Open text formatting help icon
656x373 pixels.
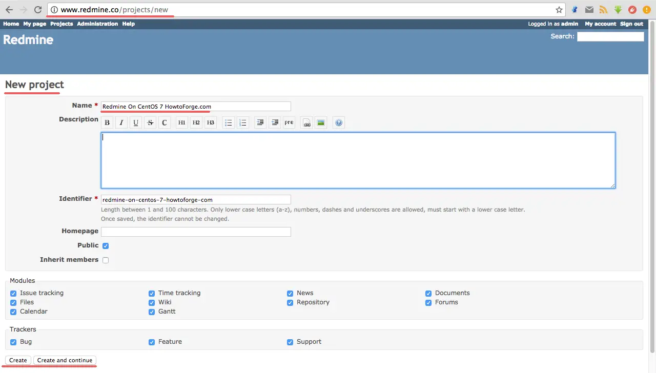338,122
